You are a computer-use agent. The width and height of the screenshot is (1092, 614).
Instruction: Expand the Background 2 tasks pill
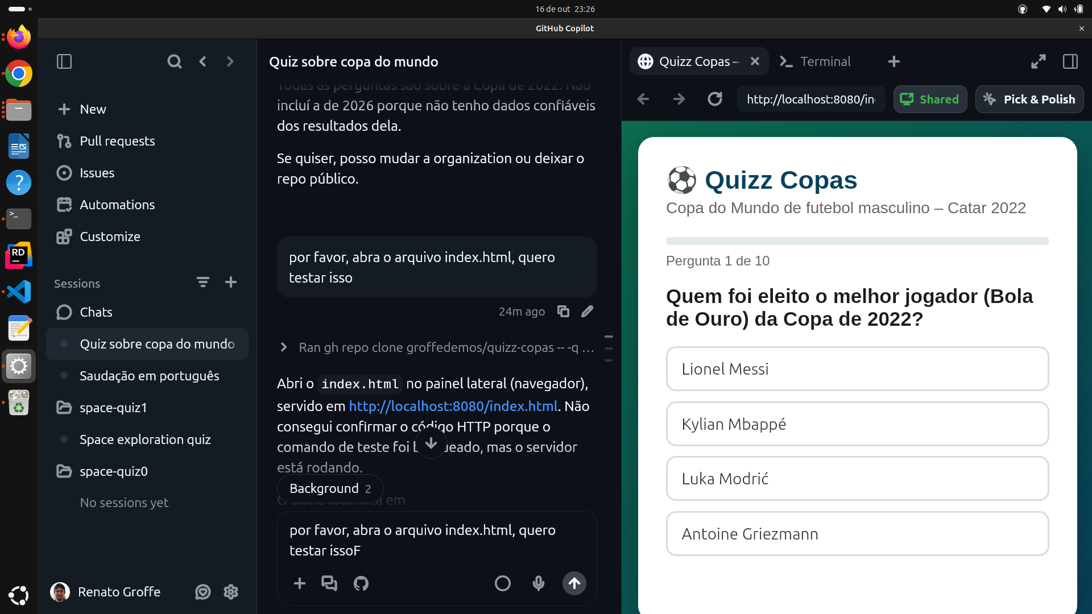point(330,488)
